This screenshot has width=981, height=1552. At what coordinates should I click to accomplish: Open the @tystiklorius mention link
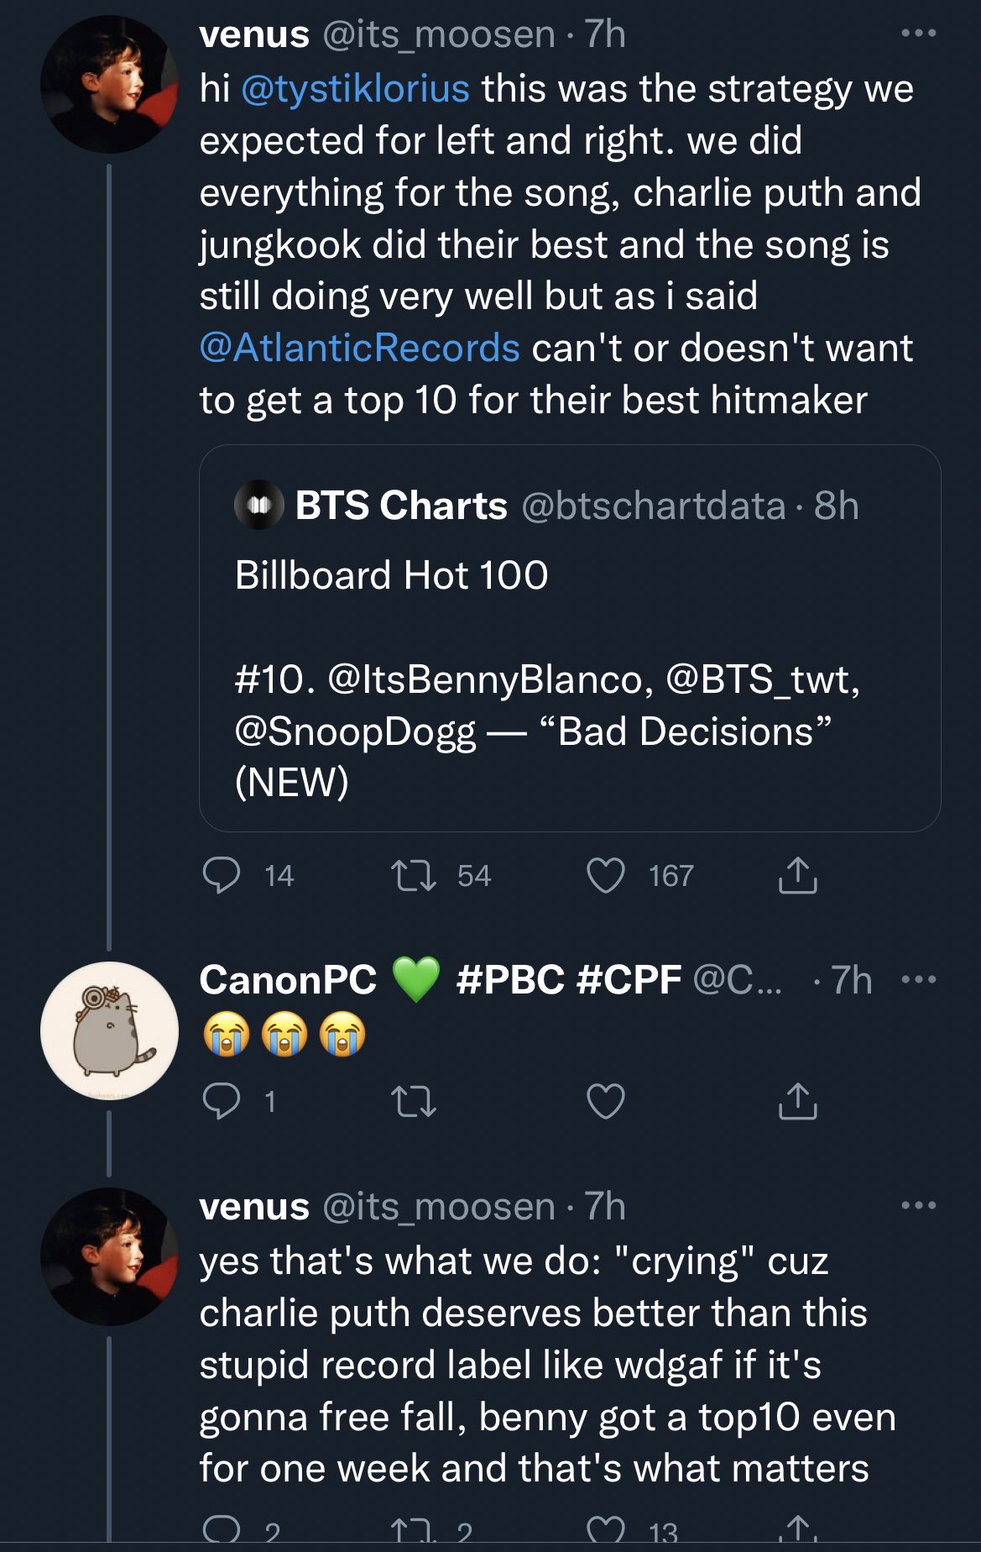(x=355, y=88)
